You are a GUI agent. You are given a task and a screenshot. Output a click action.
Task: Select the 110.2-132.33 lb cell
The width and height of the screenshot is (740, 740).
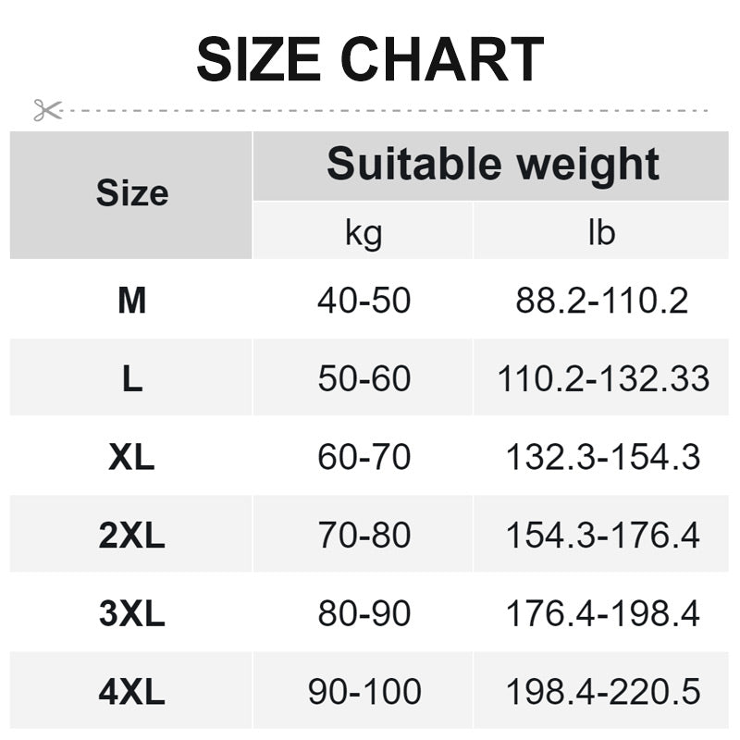[603, 378]
